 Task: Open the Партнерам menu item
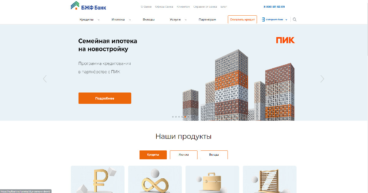tap(207, 20)
